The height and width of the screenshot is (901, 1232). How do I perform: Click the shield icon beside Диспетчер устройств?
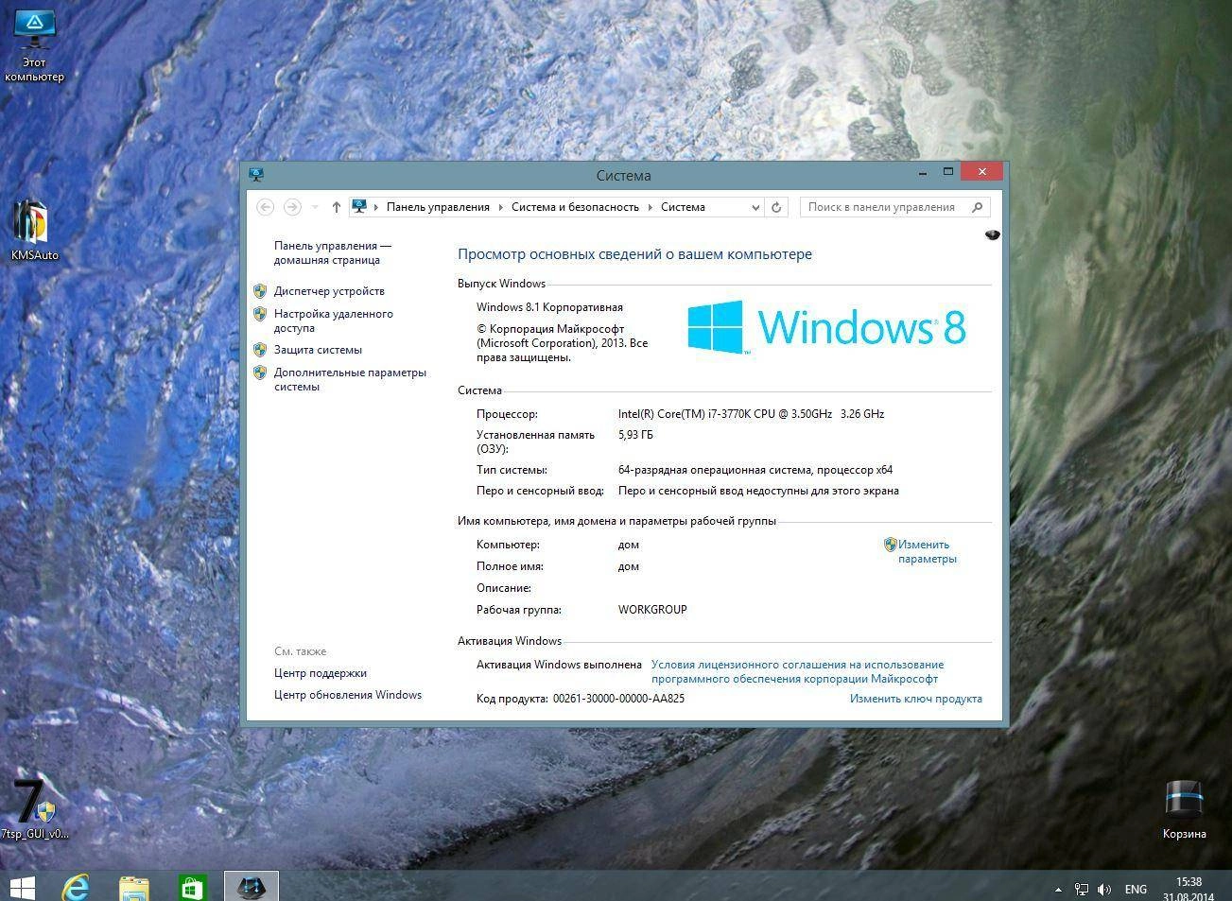tap(260, 291)
